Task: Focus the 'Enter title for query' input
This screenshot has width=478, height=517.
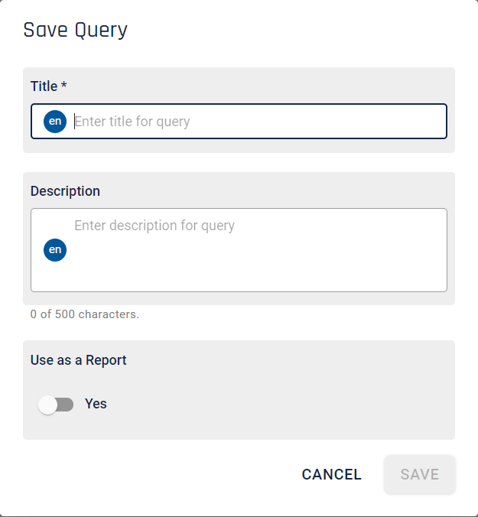Action: 239,122
